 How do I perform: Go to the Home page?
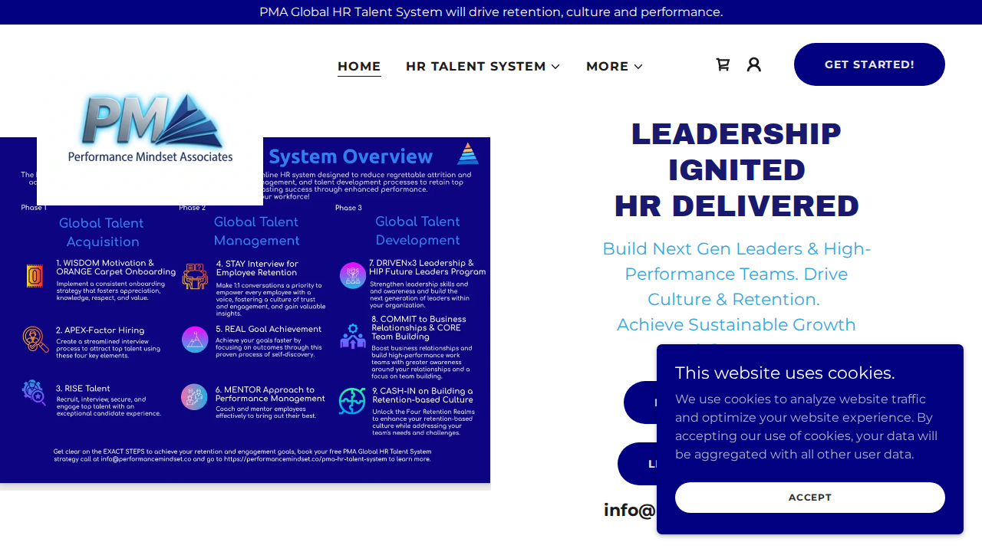(x=359, y=66)
